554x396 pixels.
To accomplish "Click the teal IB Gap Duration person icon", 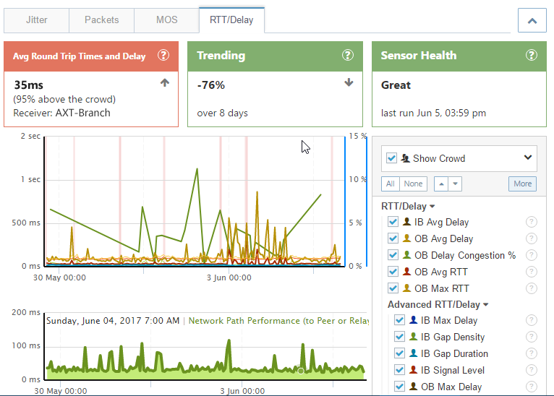I will [413, 353].
